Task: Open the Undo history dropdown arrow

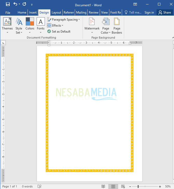Action: (19, 4)
